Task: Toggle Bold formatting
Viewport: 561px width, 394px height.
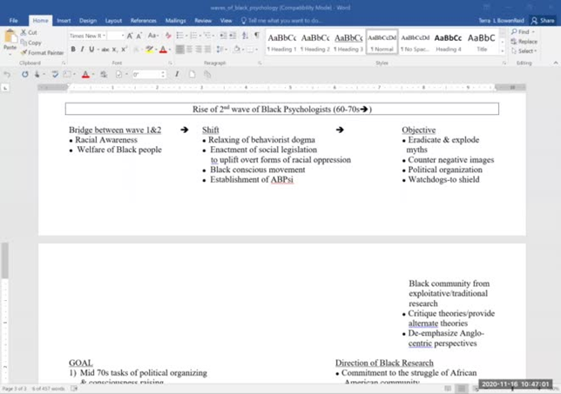Action: click(73, 50)
